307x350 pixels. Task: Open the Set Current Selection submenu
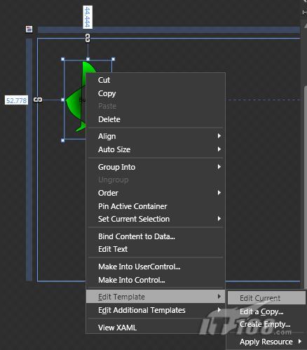156,219
